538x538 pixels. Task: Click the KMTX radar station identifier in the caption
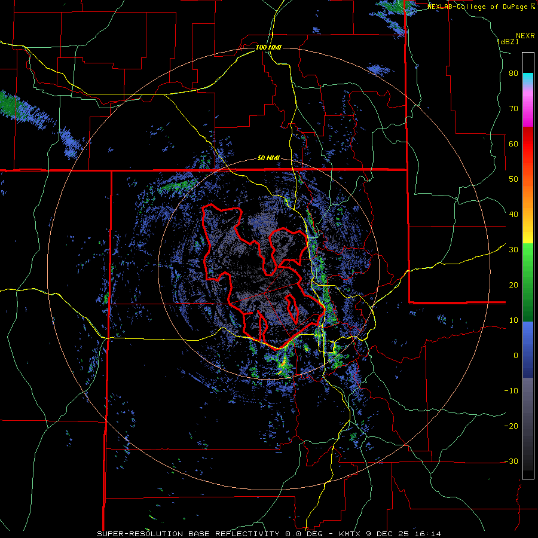351,534
